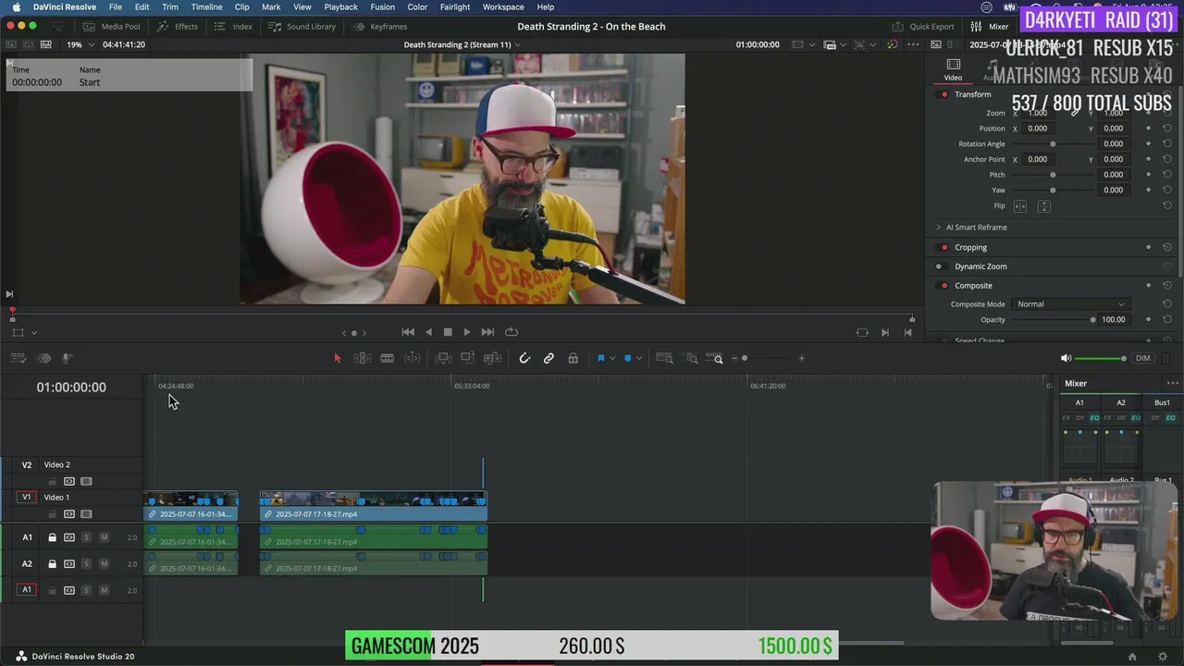The image size is (1184, 666).
Task: Click the Detail Zoom icon
Action: 692,358
